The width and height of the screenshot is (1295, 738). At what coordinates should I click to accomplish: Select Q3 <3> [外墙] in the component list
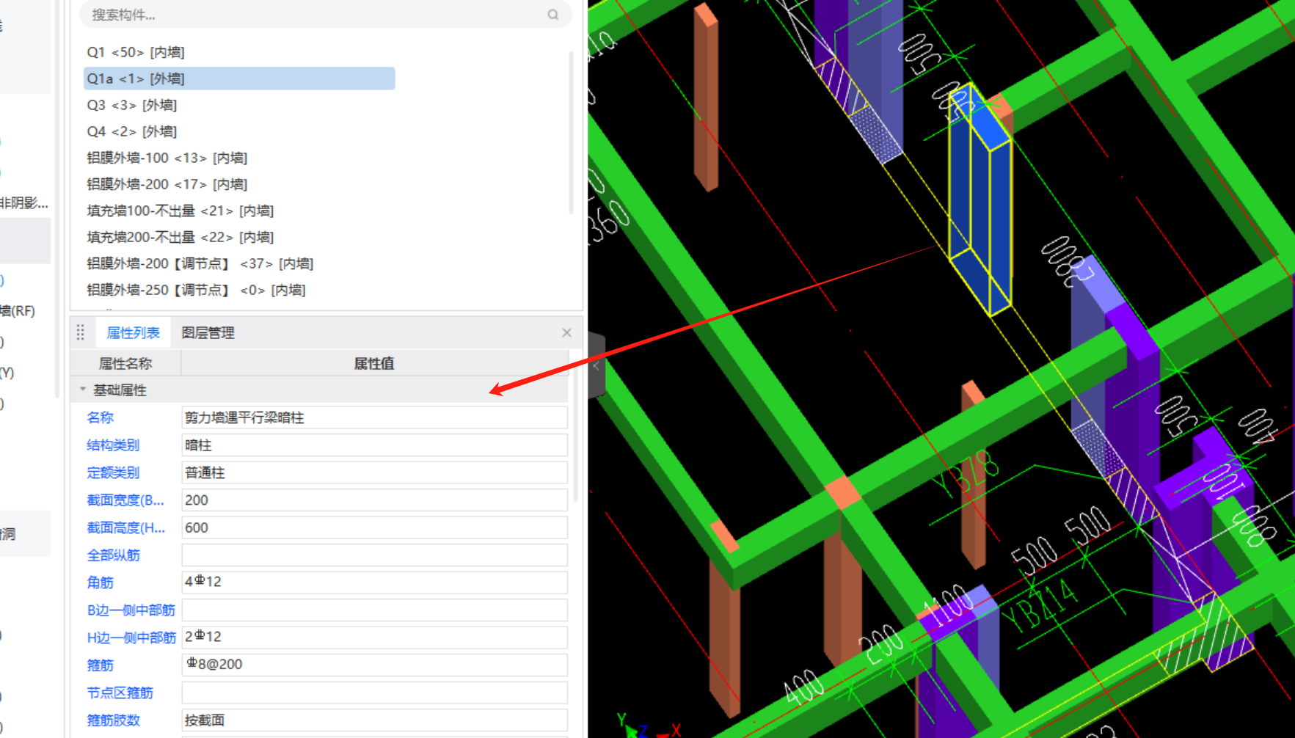132,105
